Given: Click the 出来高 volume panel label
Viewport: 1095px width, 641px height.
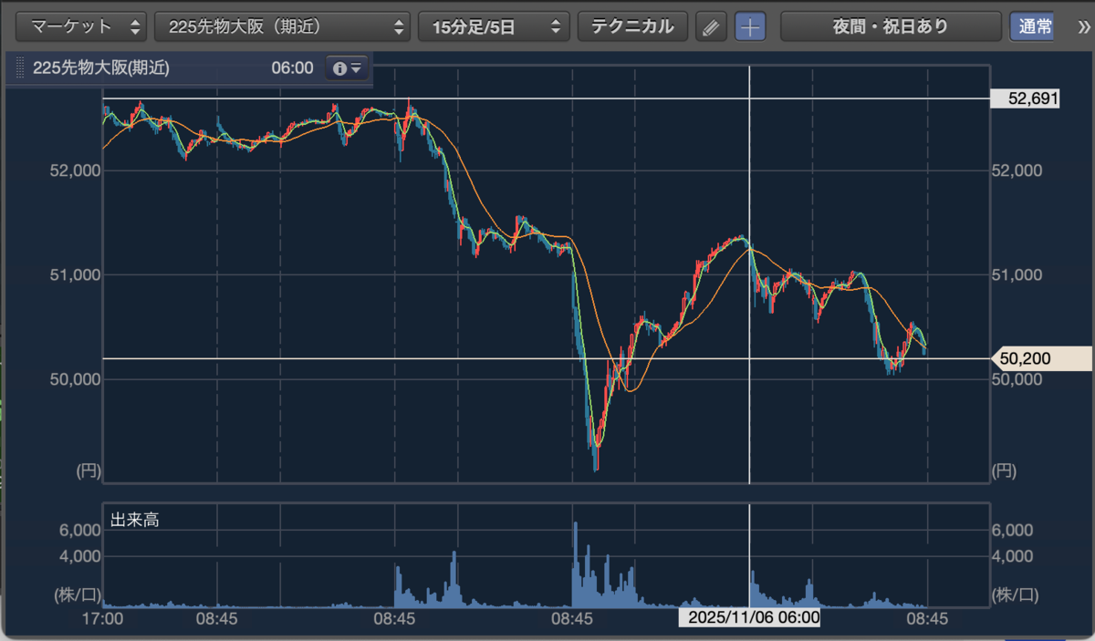Looking at the screenshot, I should [x=135, y=521].
